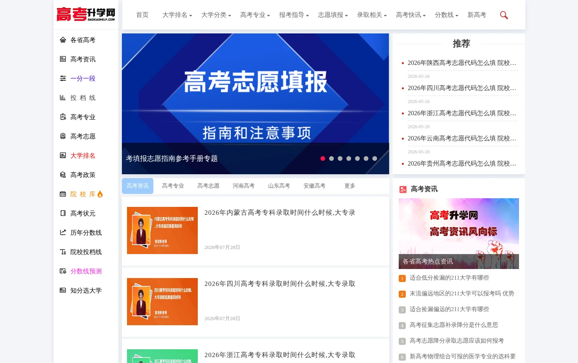Click the flame icon beside 院校库
This screenshot has width=578, height=363.
coord(100,194)
